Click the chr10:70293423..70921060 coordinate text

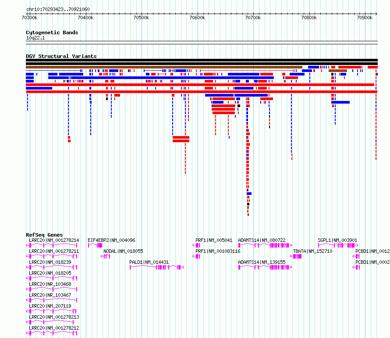tap(58, 9)
